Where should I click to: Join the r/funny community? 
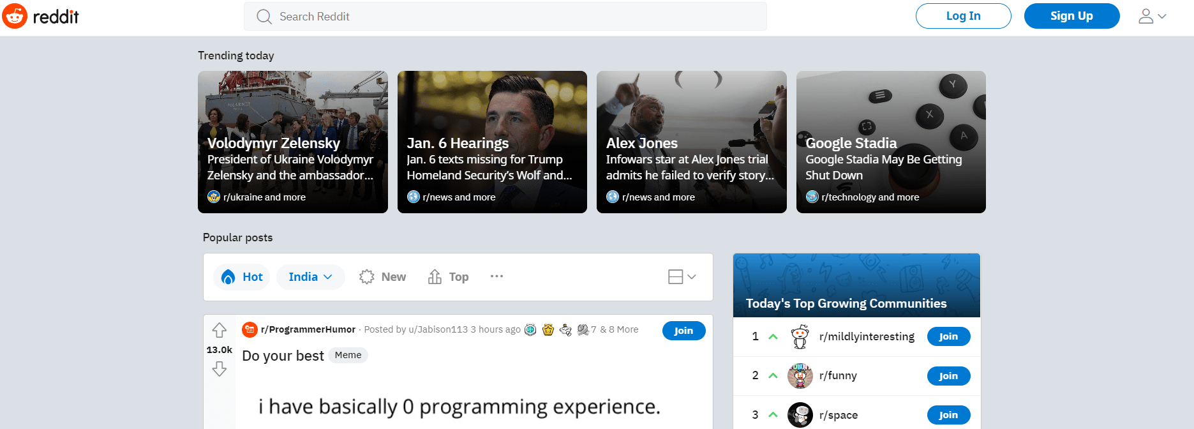click(949, 376)
